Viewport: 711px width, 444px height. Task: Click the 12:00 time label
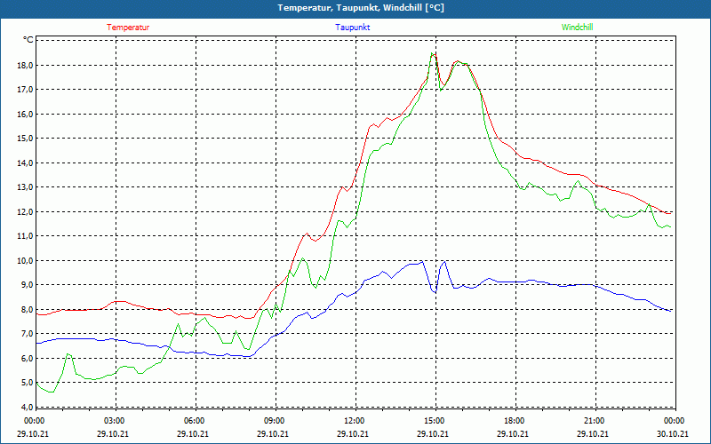355,421
